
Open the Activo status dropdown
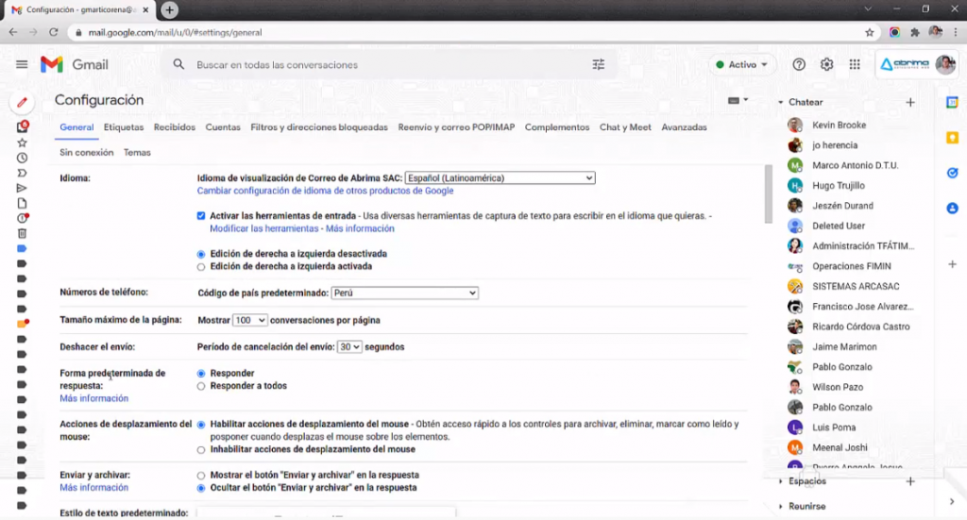coord(741,65)
